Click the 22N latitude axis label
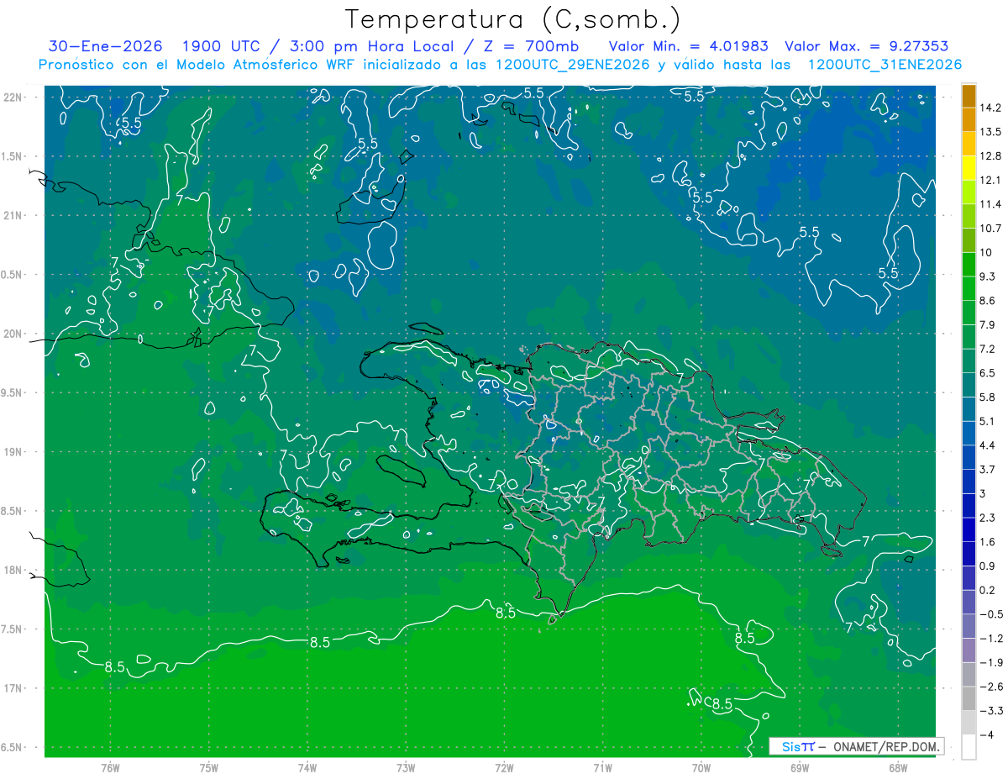Screen dimensions: 1008x779 pyautogui.click(x=14, y=97)
